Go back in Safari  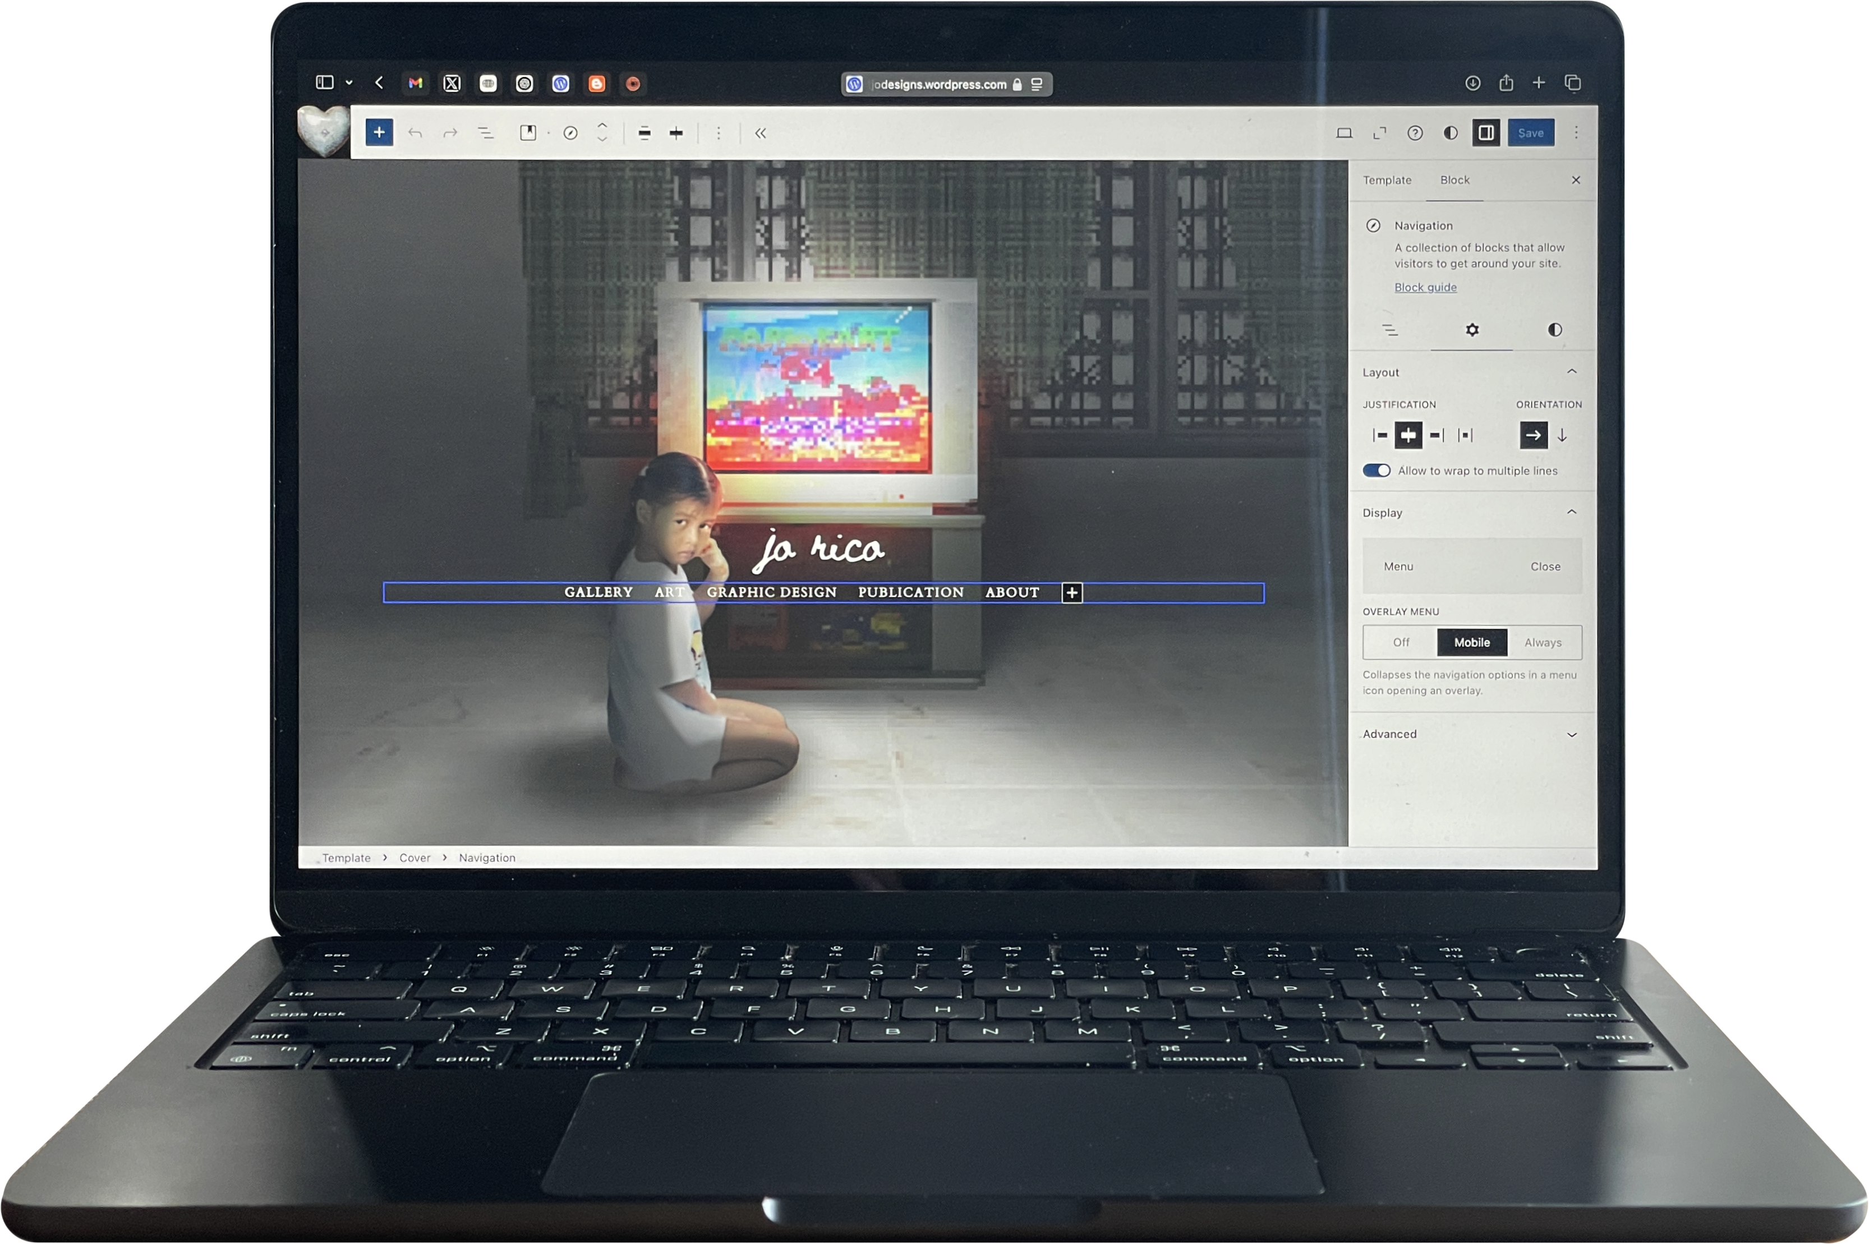[x=379, y=82]
